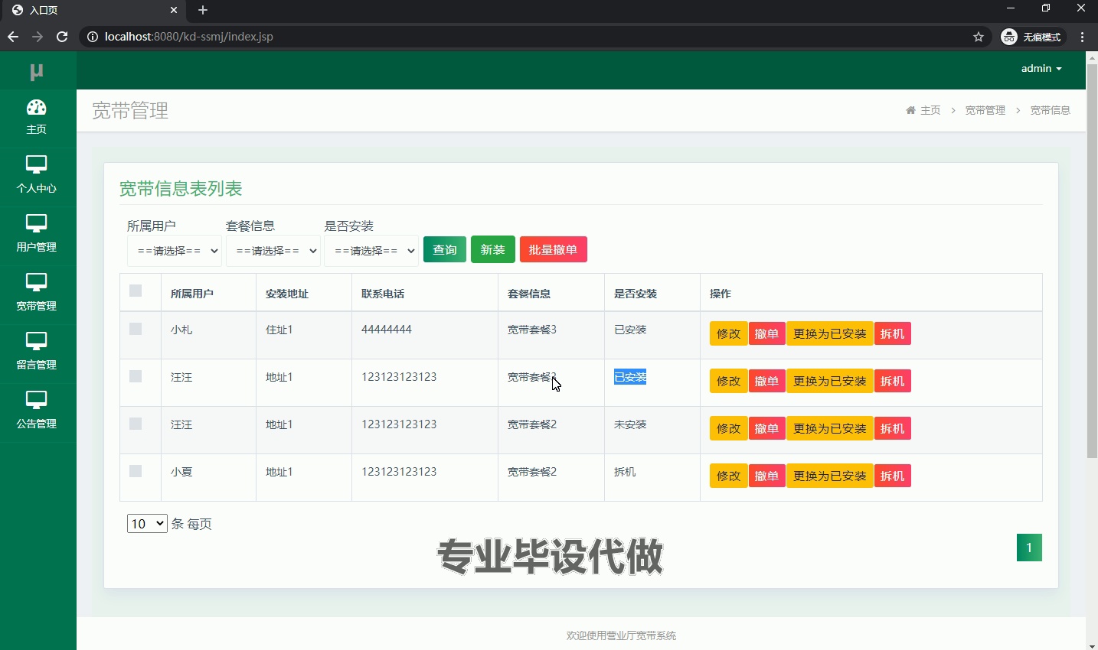Viewport: 1098px width, 650px height.
Task: Open 留言管理 from the sidebar
Action: click(36, 353)
